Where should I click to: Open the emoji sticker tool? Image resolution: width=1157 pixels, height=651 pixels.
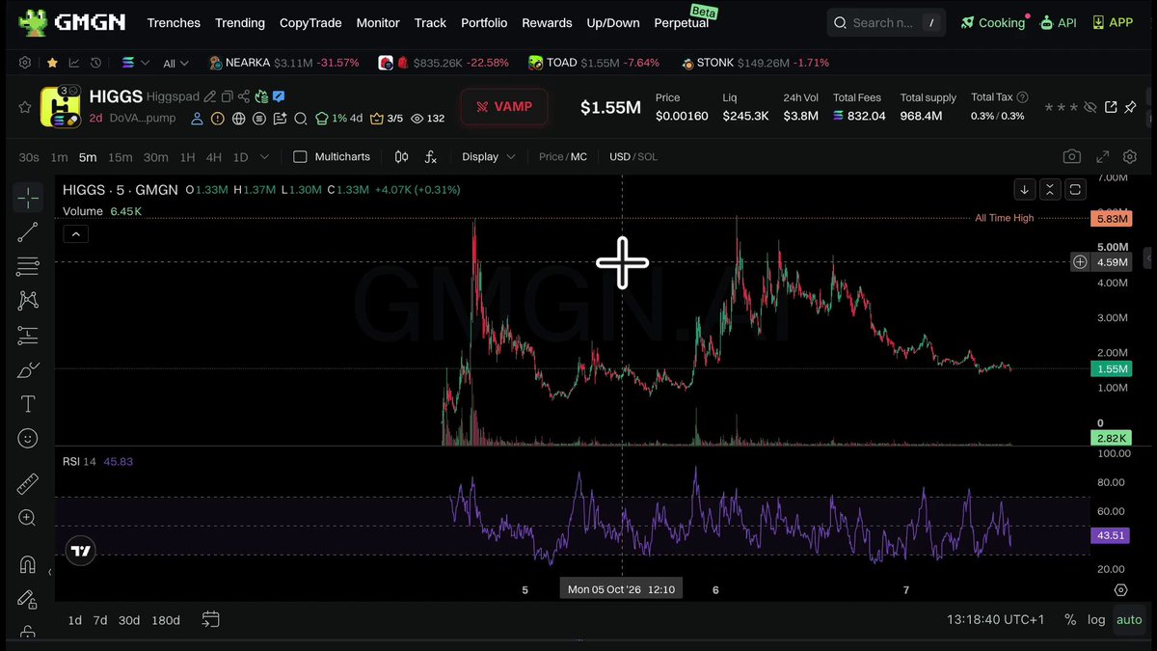click(28, 439)
